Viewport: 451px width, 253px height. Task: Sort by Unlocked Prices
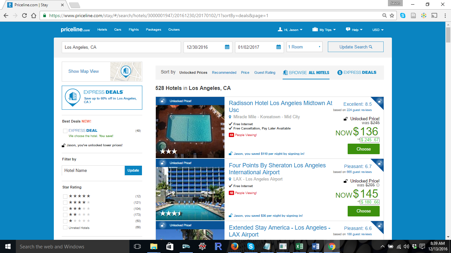coord(193,72)
